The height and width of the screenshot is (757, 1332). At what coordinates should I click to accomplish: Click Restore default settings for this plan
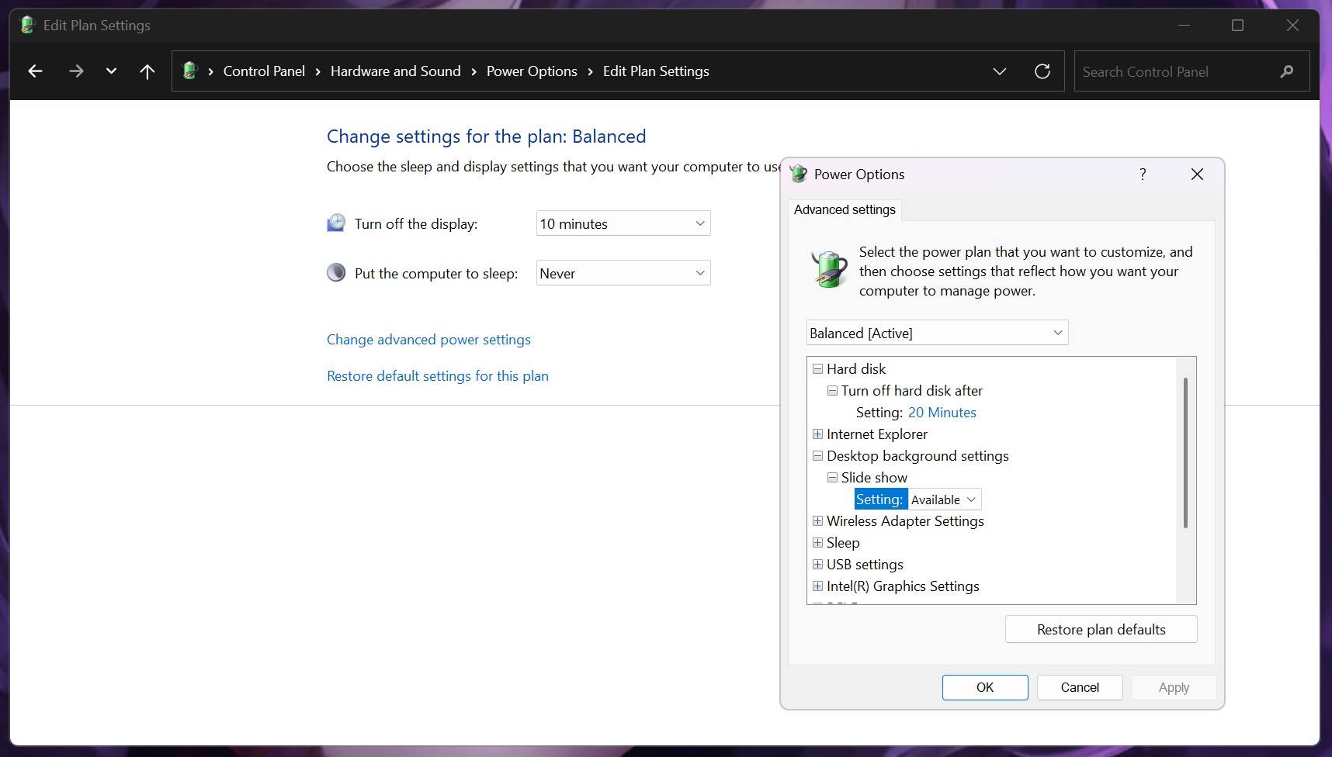coord(438,376)
